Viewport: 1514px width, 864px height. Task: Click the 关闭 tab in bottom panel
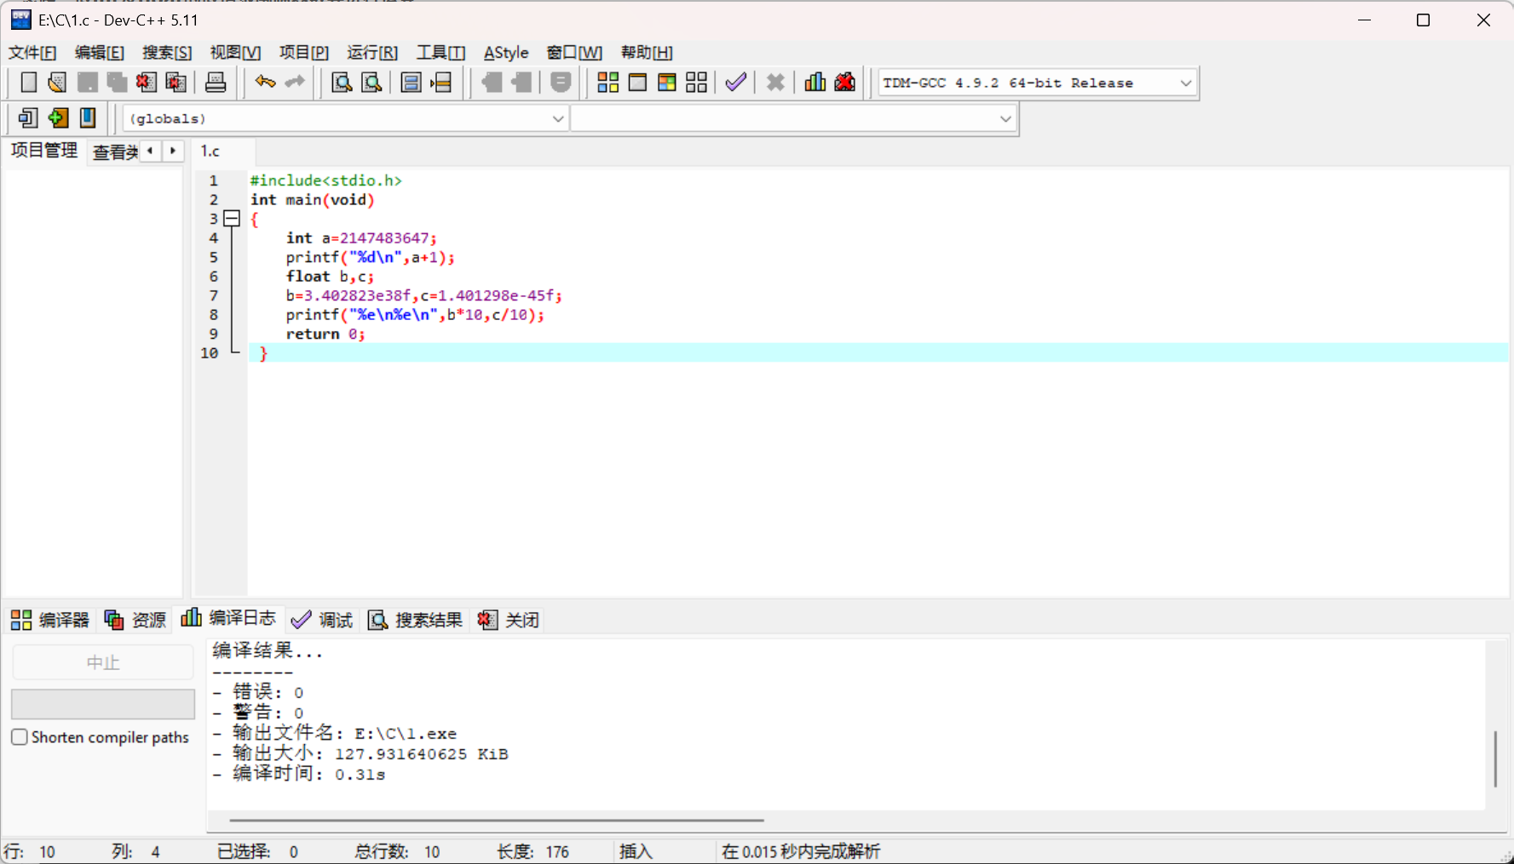tap(509, 620)
